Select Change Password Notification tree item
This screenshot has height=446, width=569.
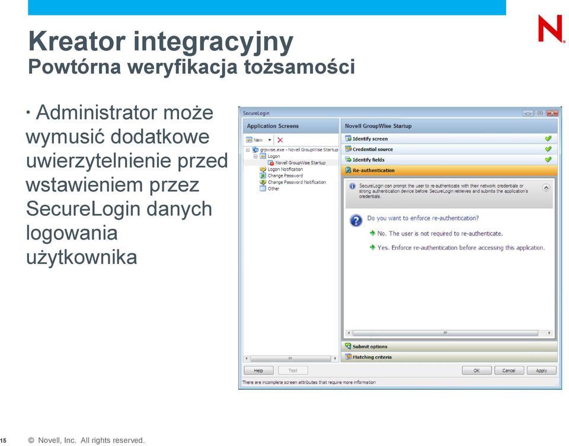296,182
